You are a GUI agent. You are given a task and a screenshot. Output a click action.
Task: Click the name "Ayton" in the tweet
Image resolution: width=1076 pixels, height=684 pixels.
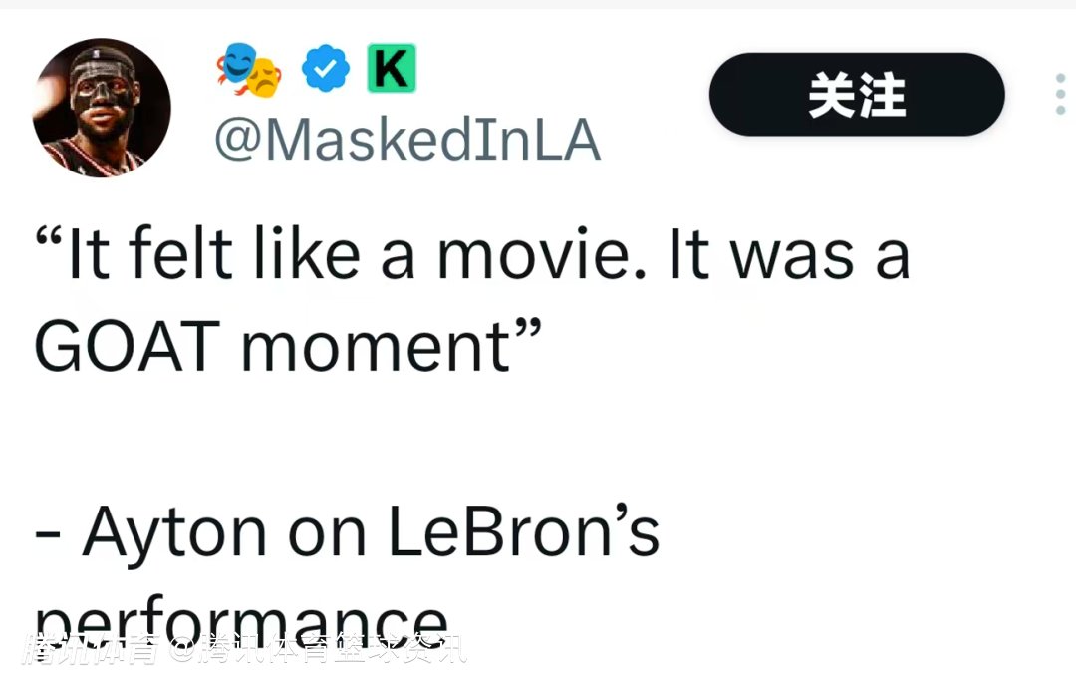coord(174,532)
